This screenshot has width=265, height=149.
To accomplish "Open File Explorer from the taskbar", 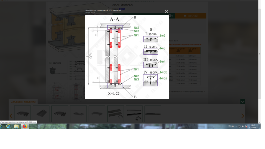I will [x=16, y=126].
